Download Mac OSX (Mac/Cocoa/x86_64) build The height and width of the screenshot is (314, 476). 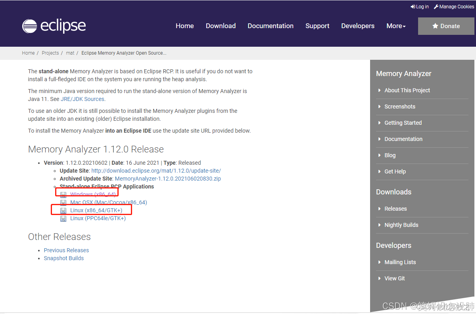pos(109,202)
